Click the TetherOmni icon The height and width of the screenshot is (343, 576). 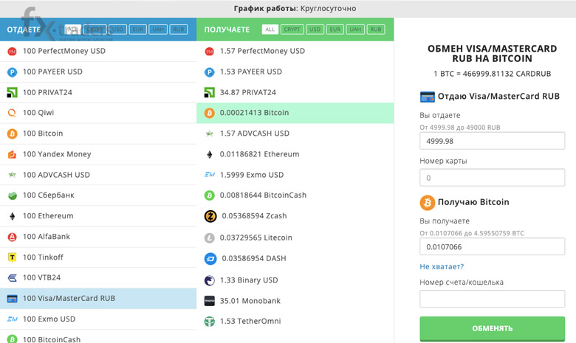210,322
